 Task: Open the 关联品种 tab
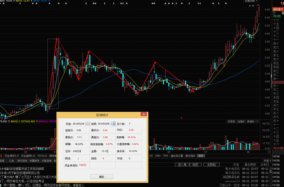46,161
